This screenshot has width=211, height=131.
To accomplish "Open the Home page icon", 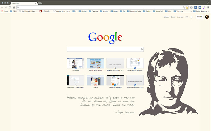I will (14, 8).
